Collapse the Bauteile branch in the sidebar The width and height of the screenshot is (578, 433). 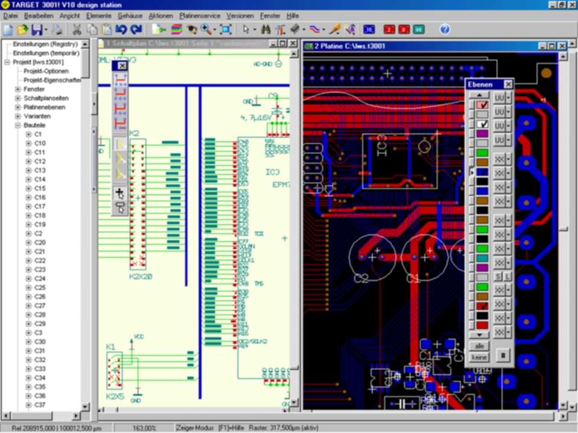tap(17, 125)
